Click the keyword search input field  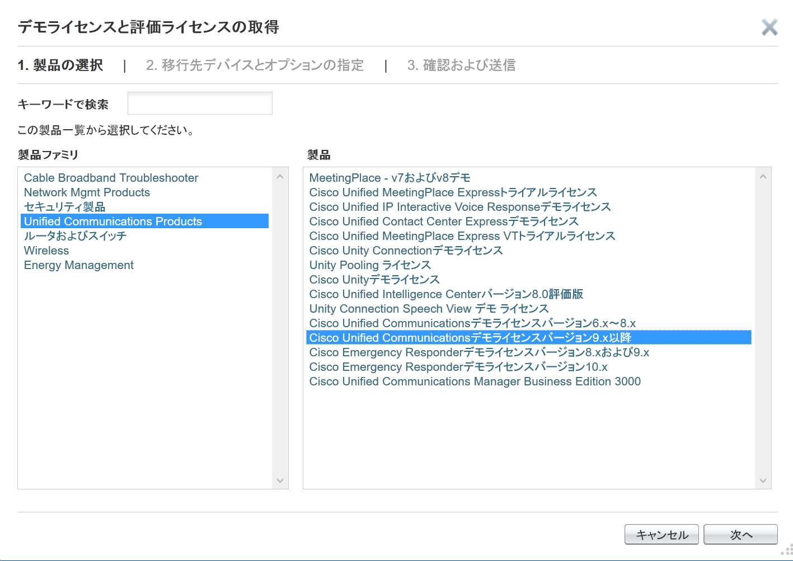(200, 103)
